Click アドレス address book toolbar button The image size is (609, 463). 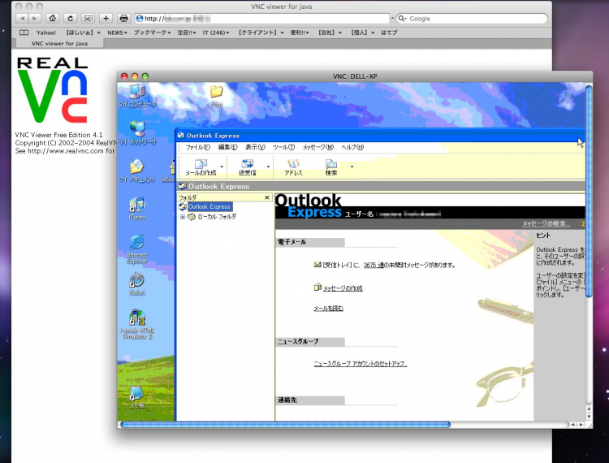coord(293,167)
